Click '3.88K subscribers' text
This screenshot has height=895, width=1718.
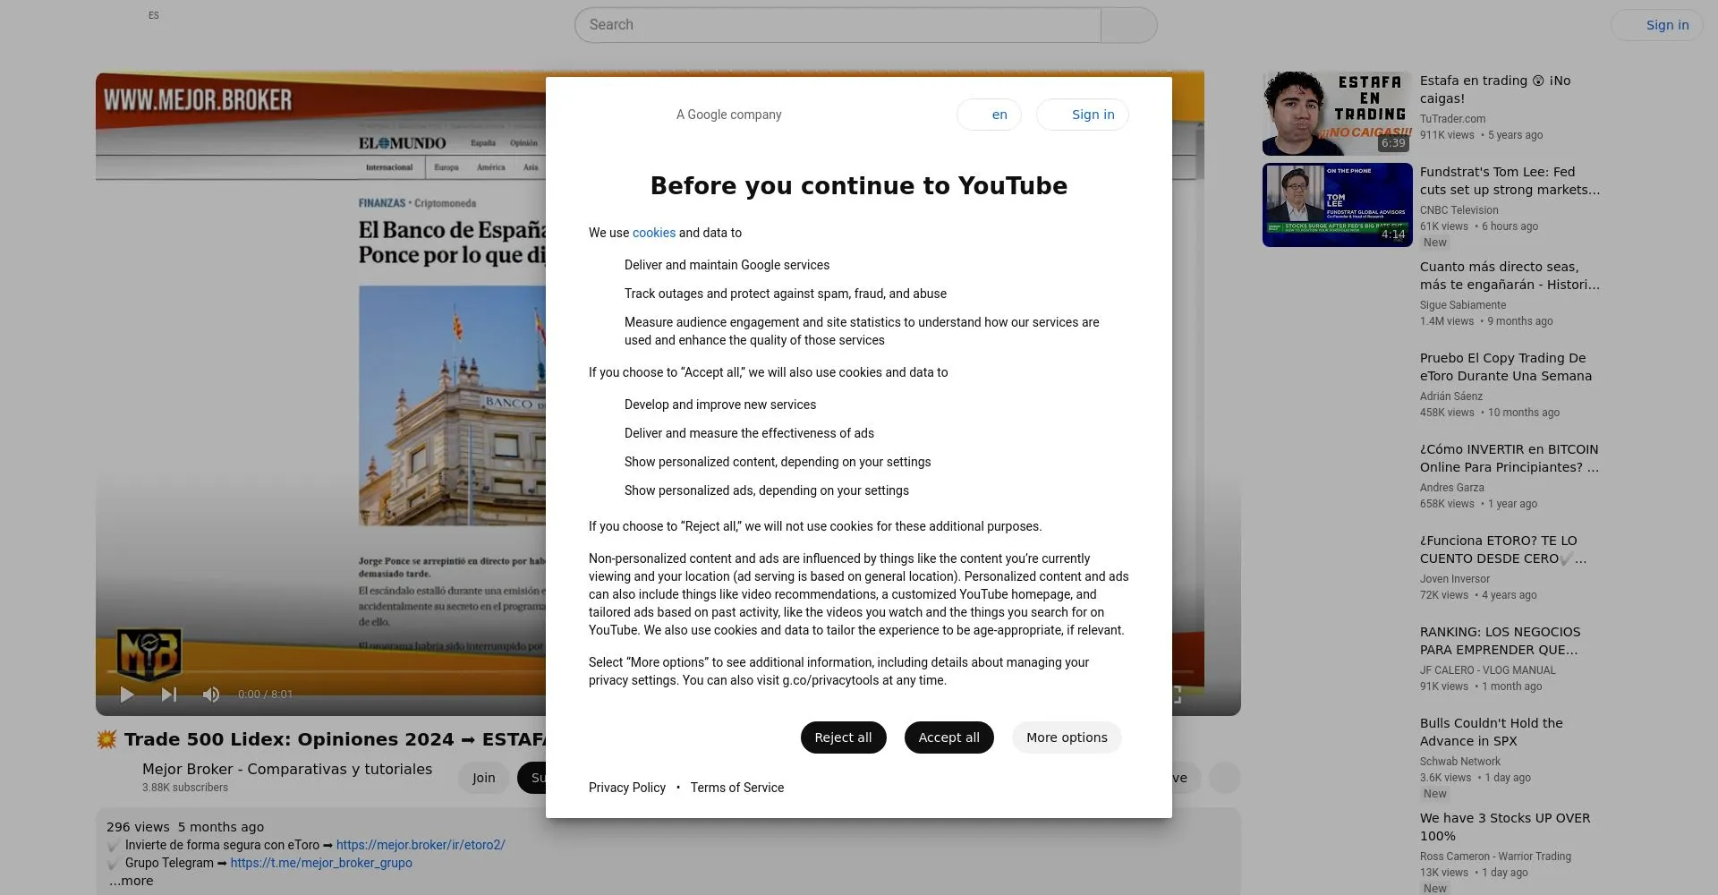coord(185,788)
